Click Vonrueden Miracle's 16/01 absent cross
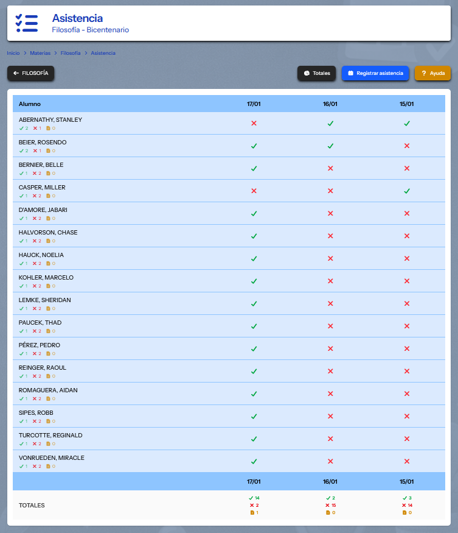The width and height of the screenshot is (458, 533). (x=330, y=461)
